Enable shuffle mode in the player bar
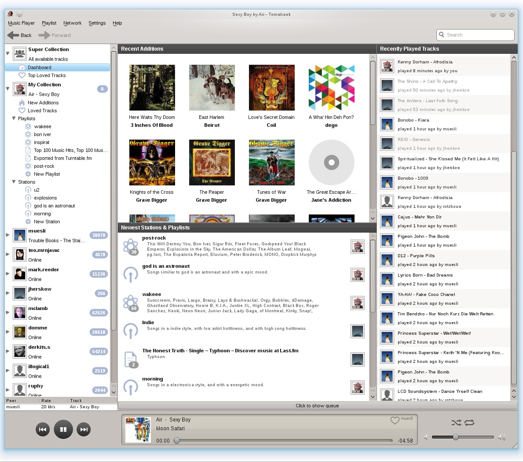Image resolution: width=523 pixels, height=462 pixels. pyautogui.click(x=457, y=422)
